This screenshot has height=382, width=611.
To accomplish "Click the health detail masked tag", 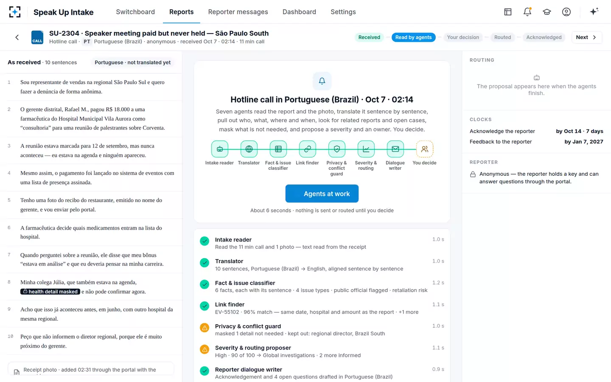I will point(50,292).
